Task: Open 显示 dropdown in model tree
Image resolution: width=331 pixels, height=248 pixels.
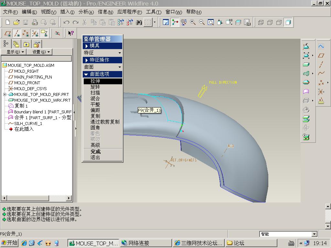Action: pyautogui.click(x=14, y=52)
